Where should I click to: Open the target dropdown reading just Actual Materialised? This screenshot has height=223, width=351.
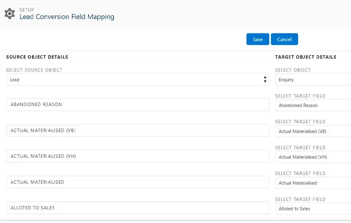tap(313, 183)
